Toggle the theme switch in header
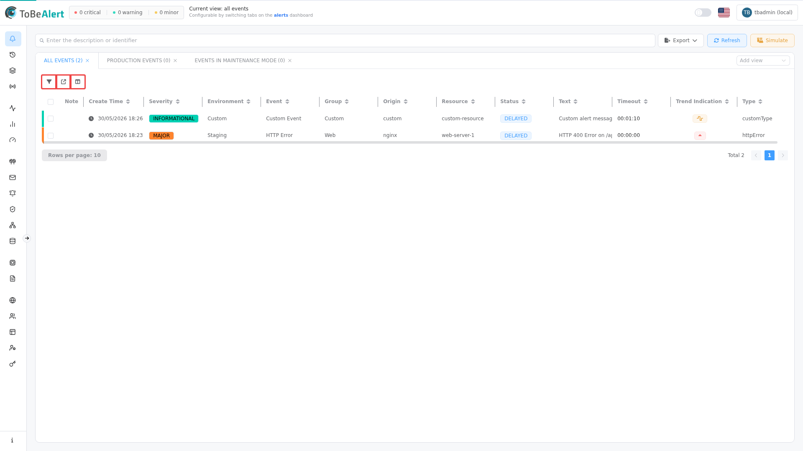 point(703,13)
